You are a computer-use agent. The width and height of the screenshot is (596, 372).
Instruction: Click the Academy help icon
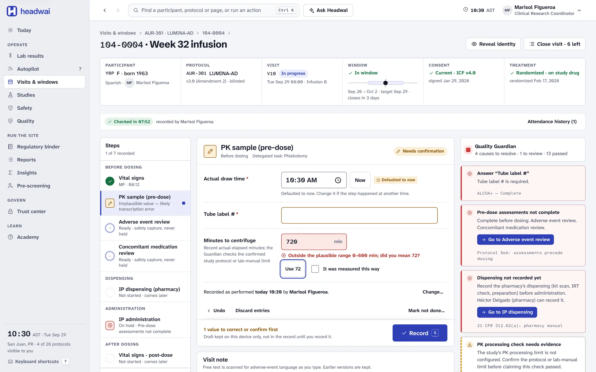coord(10,237)
